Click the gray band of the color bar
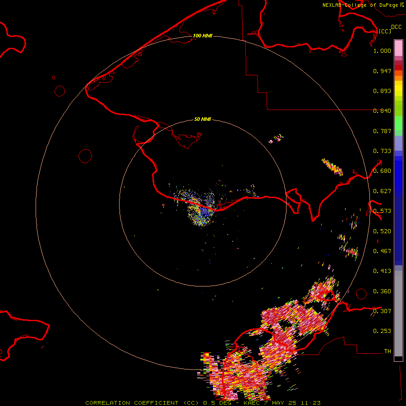 [x=398, y=314]
